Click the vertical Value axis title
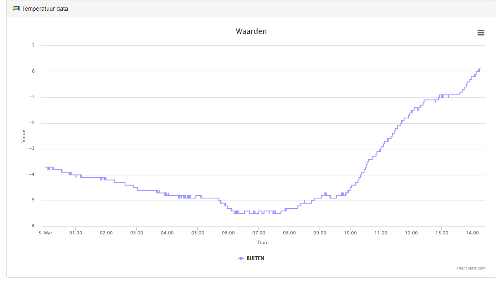The image size is (502, 286). 24,136
